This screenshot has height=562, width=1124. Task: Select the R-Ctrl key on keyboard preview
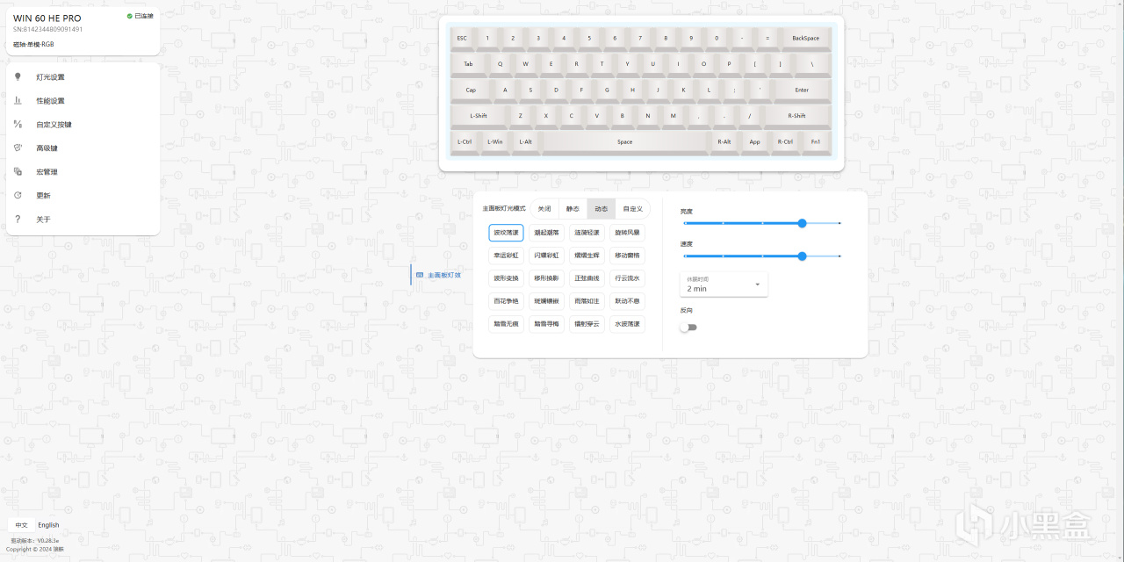pos(784,141)
